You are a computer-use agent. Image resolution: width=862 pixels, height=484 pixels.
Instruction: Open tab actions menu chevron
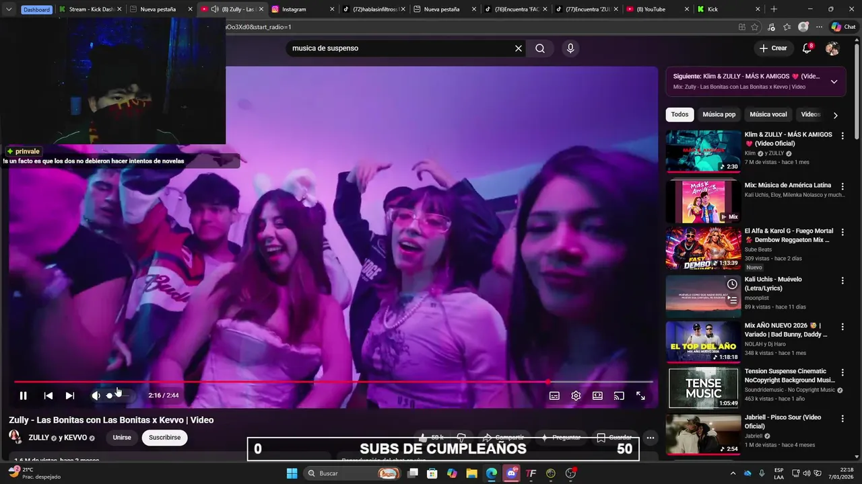[9, 9]
